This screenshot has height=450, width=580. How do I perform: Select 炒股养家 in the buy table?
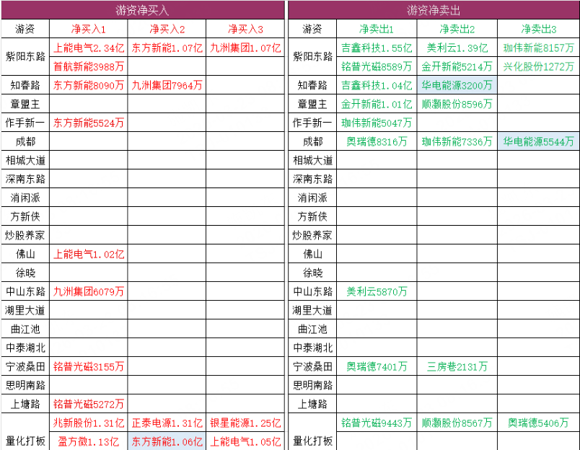tap(25, 235)
